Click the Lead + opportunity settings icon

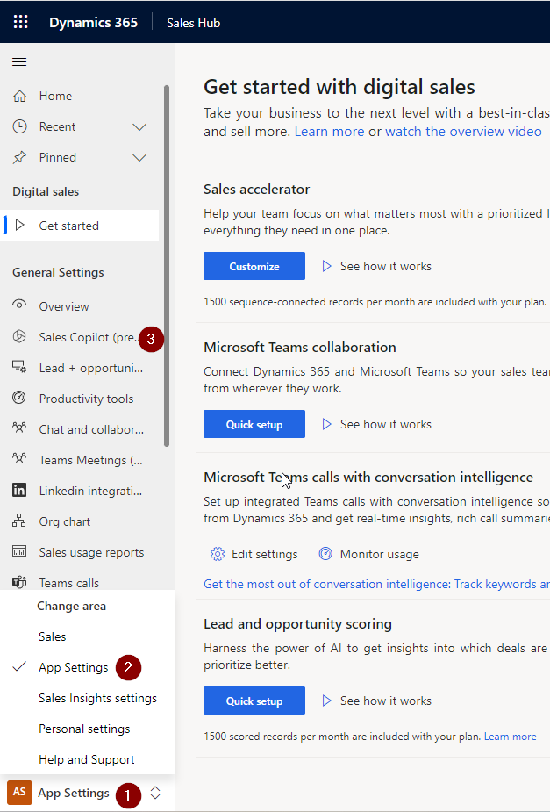tap(19, 367)
